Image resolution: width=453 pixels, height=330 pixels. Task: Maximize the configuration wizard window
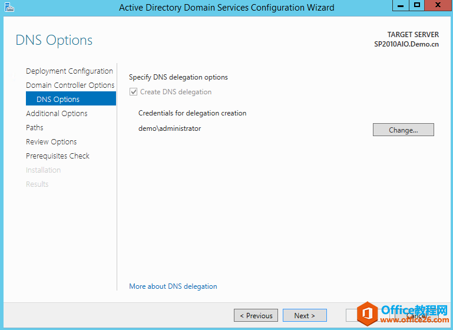(417, 5)
